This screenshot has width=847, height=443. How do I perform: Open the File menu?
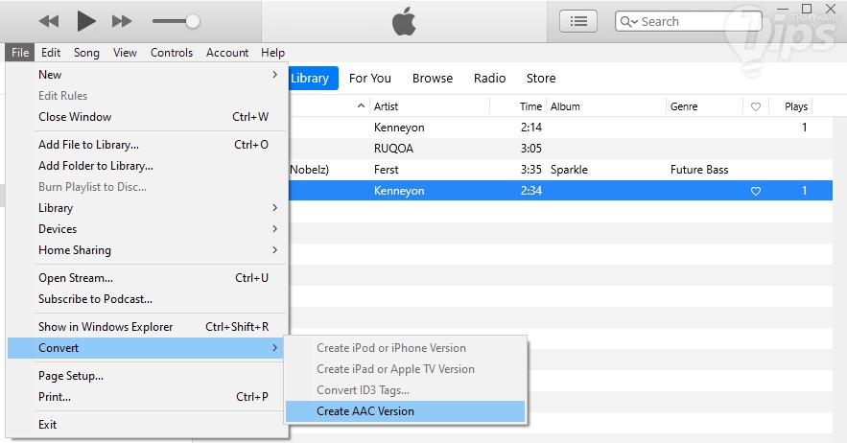[20, 53]
